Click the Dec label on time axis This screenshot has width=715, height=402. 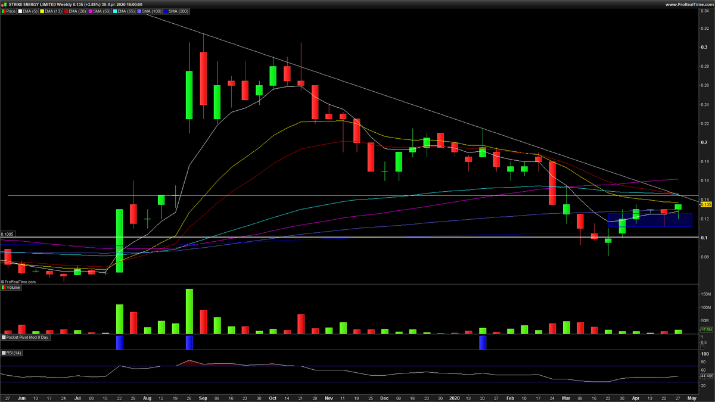(385, 397)
